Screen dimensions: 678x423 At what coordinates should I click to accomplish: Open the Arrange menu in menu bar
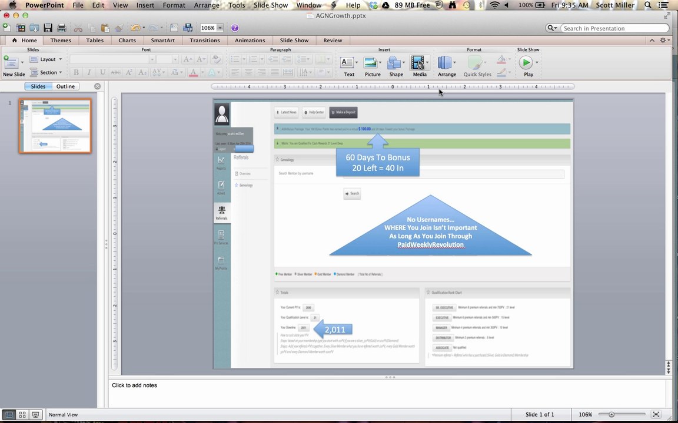coord(206,5)
